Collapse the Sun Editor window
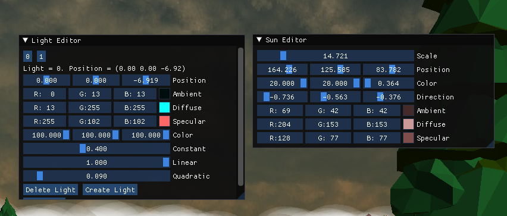The height and width of the screenshot is (216, 507). (259, 40)
